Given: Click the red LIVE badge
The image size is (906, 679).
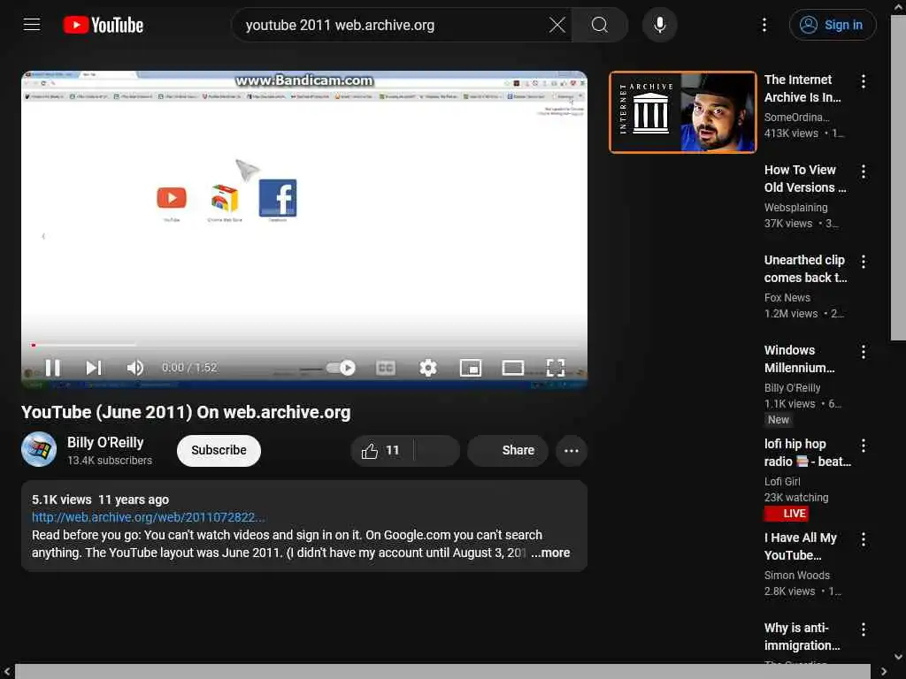Looking at the screenshot, I should click(787, 514).
